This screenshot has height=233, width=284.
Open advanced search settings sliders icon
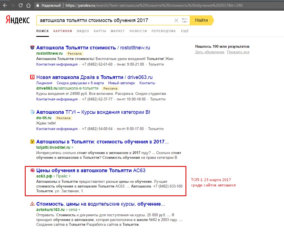click(x=185, y=20)
